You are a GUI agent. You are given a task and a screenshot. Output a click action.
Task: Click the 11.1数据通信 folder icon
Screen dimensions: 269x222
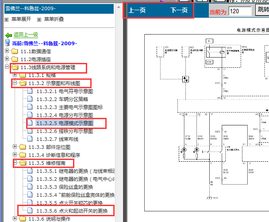15,51
